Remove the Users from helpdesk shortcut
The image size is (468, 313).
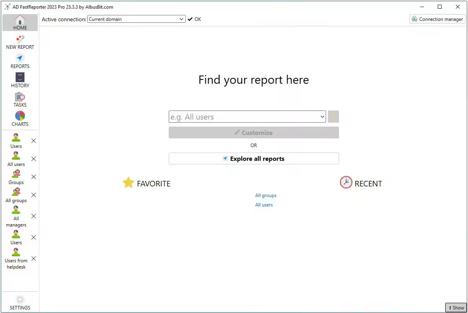[34, 258]
